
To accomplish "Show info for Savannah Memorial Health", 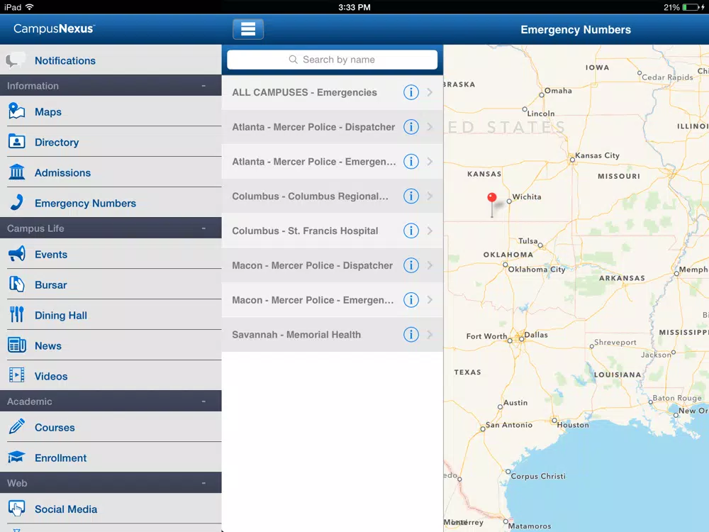I will click(411, 334).
